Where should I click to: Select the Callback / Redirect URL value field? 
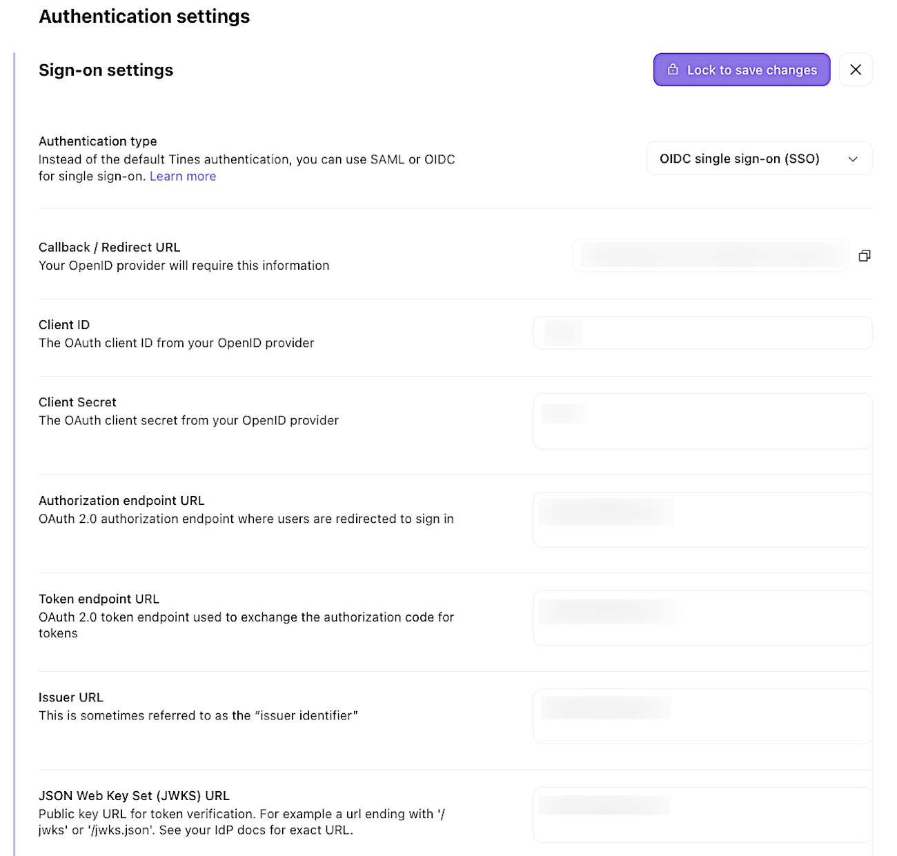click(x=710, y=255)
